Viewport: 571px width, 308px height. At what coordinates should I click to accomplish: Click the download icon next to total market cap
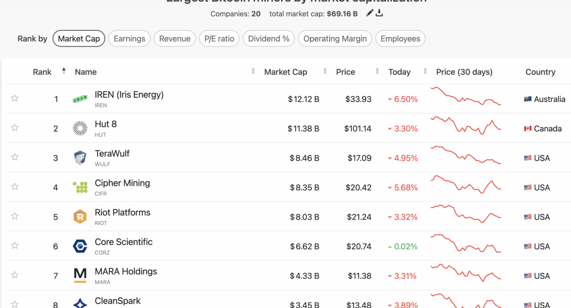(379, 13)
